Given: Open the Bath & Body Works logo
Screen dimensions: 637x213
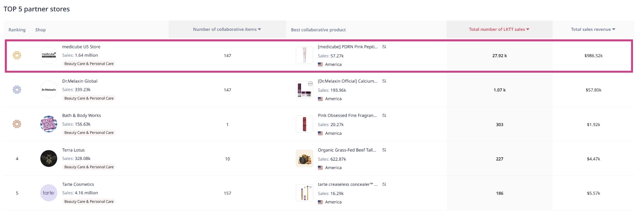Looking at the screenshot, I should click(49, 124).
